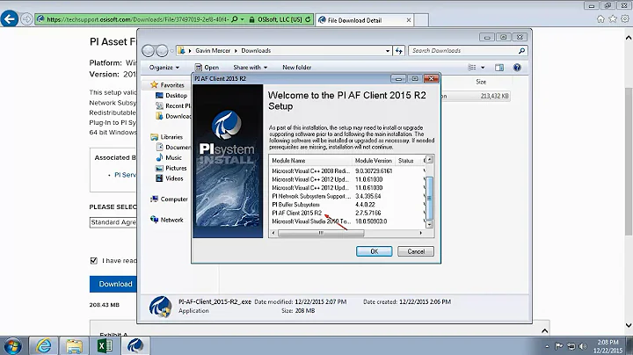Select the PI Buffer Subsystem row

[x=347, y=205]
